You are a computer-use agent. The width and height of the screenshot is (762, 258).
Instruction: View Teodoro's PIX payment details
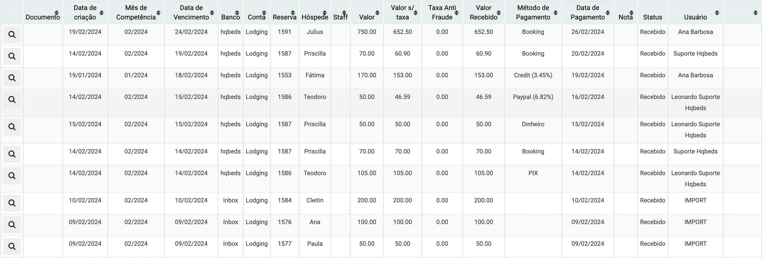(x=12, y=176)
